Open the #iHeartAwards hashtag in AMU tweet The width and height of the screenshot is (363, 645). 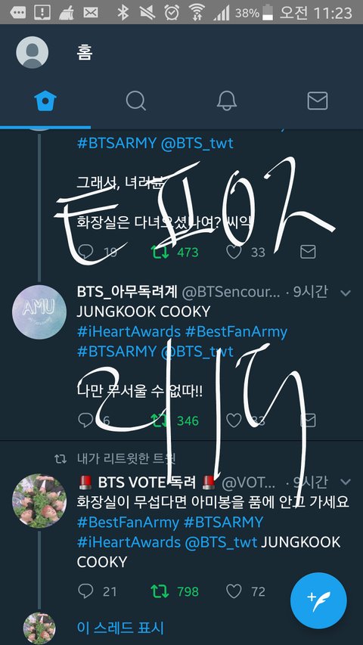pos(129,331)
